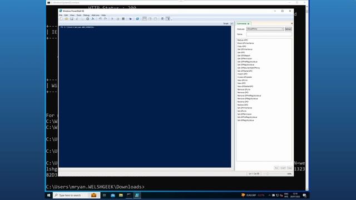Viewport: 356px width, 200px height.
Task: Click the Paste clipboard toolbar icon
Action: (88, 19)
